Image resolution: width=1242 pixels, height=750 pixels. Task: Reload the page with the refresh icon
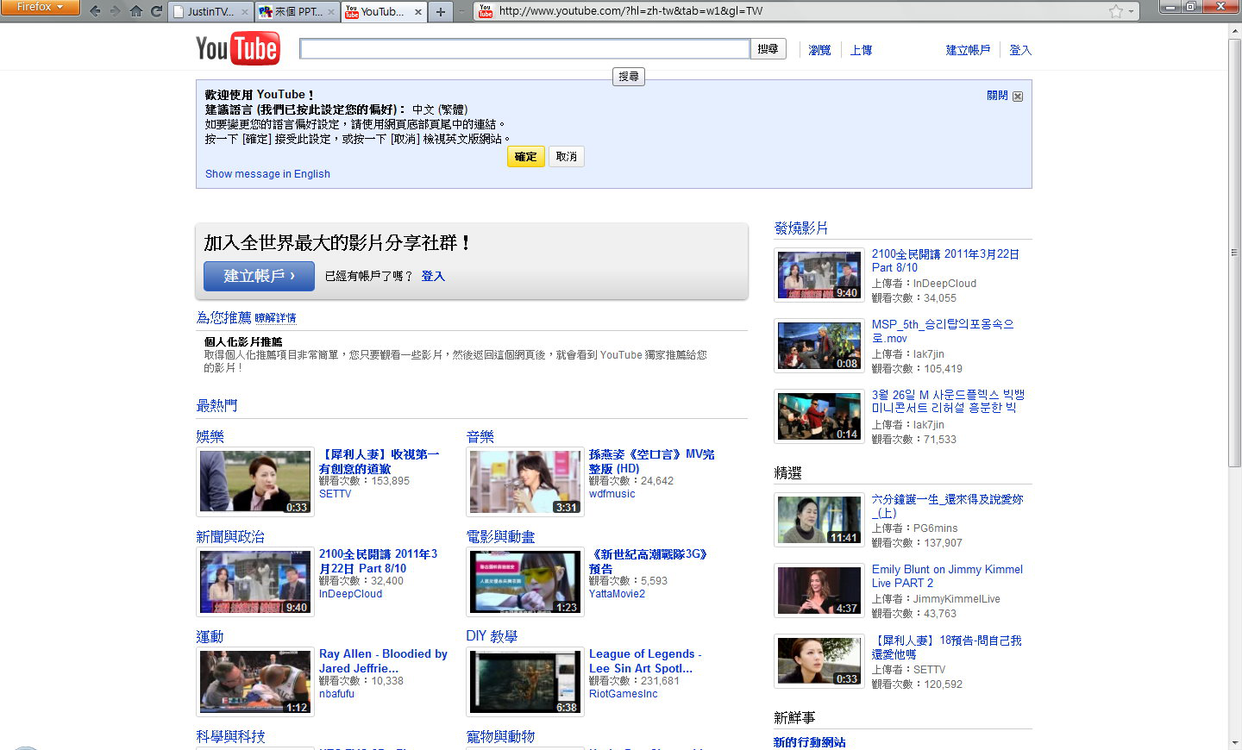[x=156, y=11]
